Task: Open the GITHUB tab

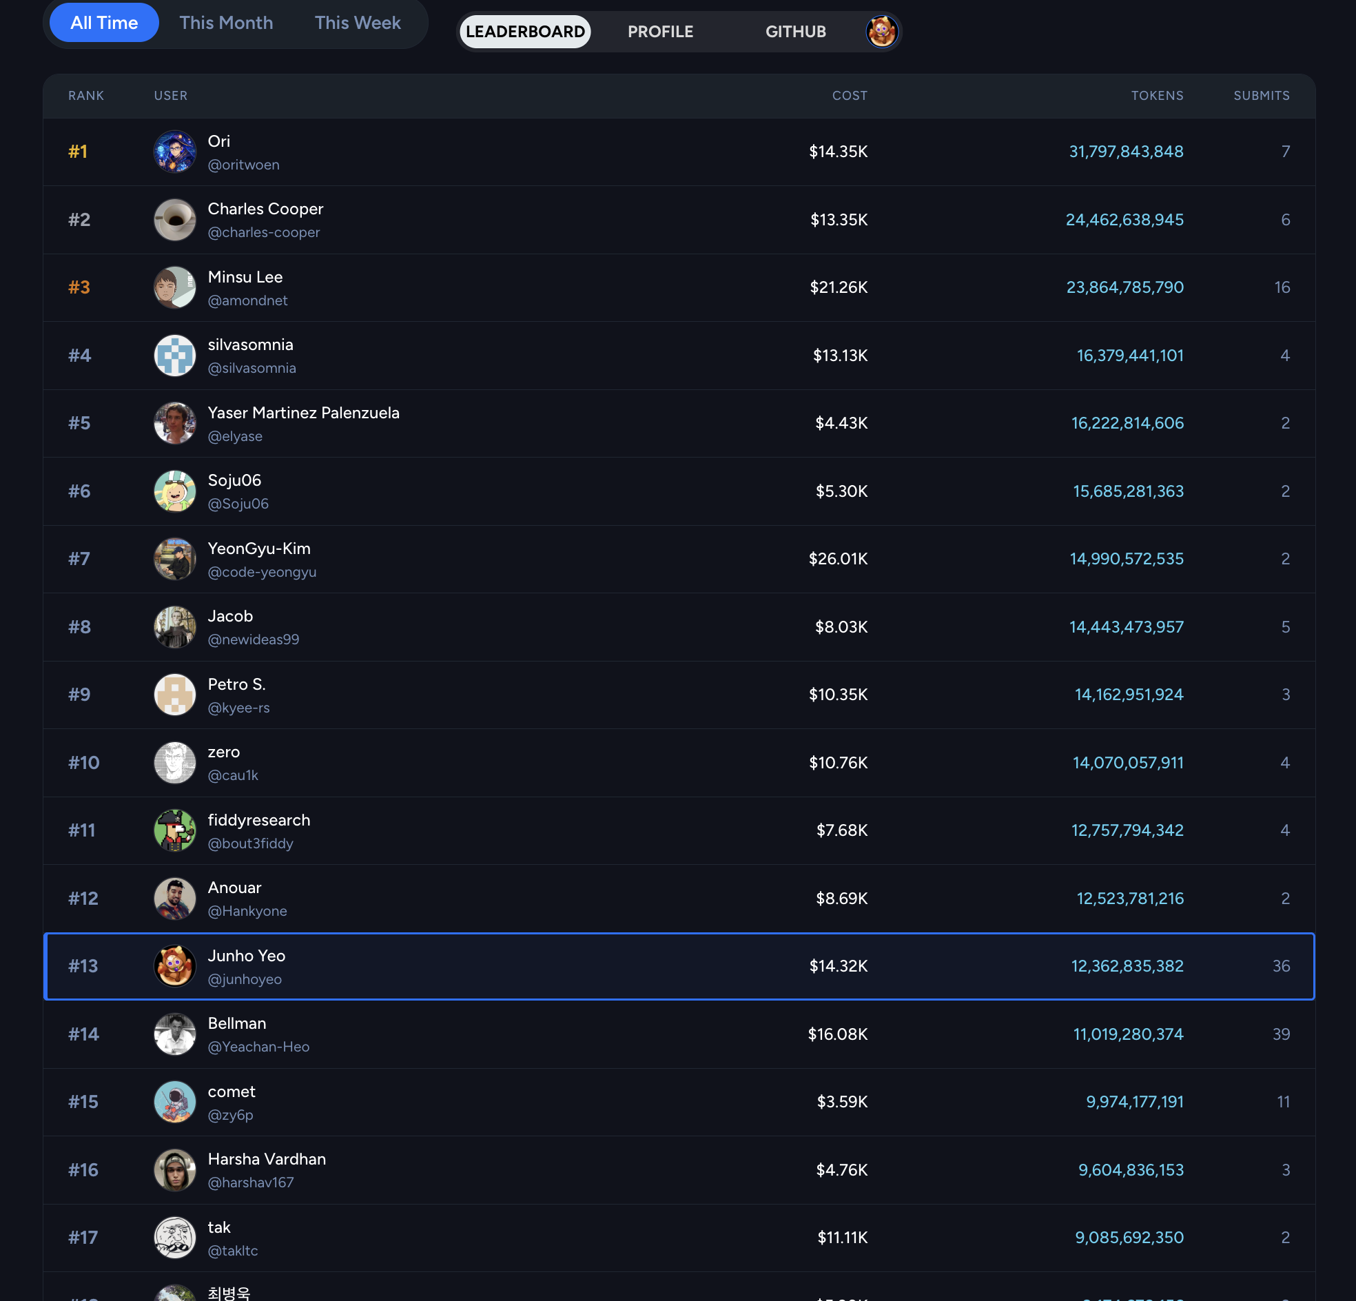Action: pos(795,31)
